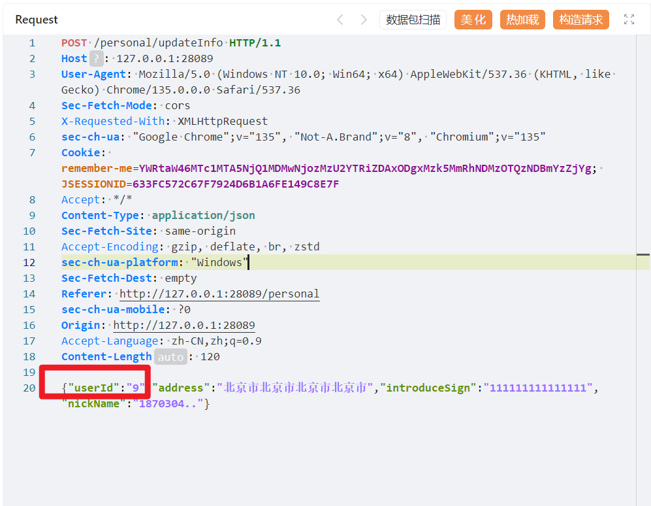Place cursor in the userId value "9"

(136, 388)
